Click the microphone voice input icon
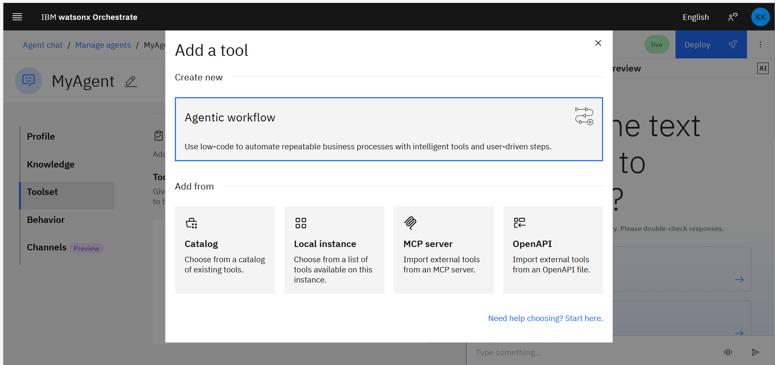The height and width of the screenshot is (365, 775). (728, 352)
